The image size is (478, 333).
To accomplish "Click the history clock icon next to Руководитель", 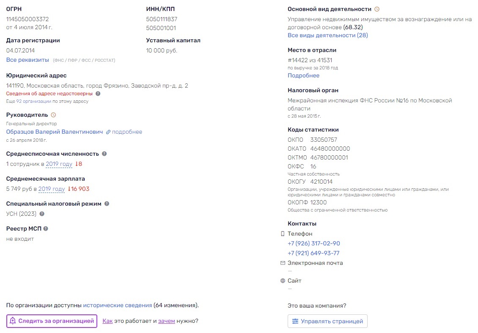I will point(53,115).
